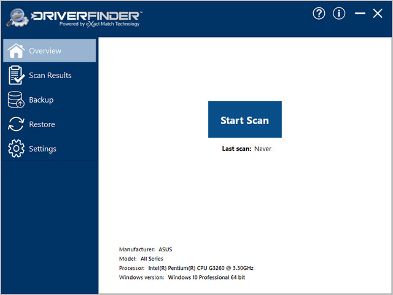The width and height of the screenshot is (393, 295).
Task: Open the about info icon
Action: (339, 14)
